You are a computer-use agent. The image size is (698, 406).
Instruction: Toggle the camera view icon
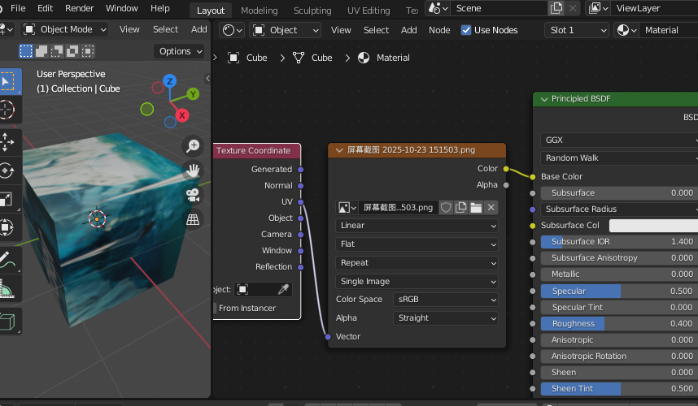193,195
